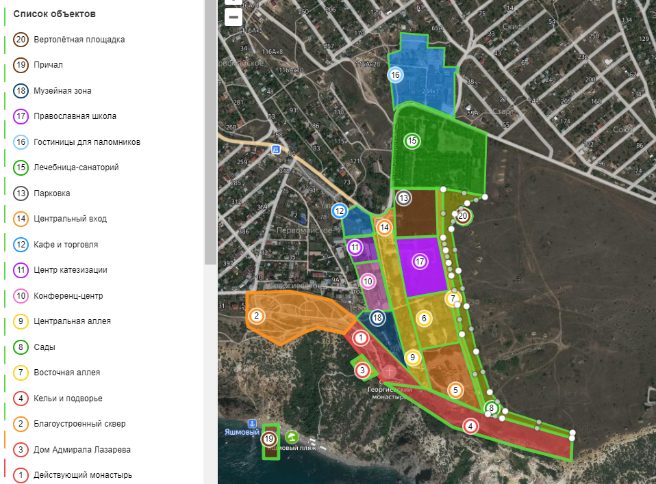This screenshot has width=656, height=484.
Task: Click map marker 16 on blue zone
Action: (x=395, y=75)
